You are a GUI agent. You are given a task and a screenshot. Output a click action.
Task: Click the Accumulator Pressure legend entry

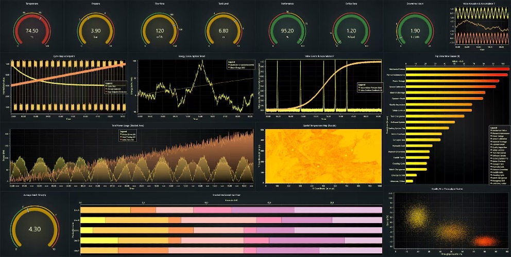(370, 86)
